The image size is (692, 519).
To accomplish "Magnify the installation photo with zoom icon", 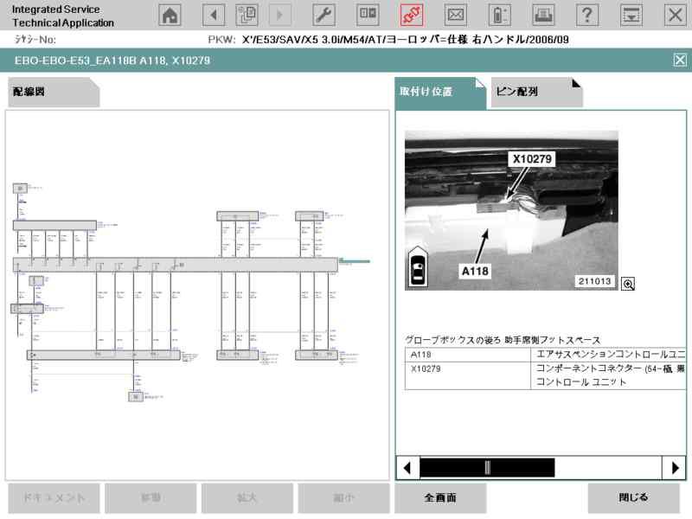I will tap(628, 284).
